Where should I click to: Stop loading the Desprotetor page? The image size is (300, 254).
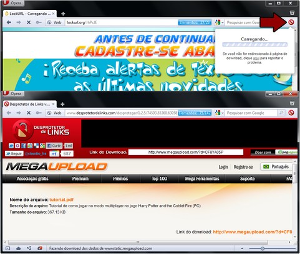(29, 113)
